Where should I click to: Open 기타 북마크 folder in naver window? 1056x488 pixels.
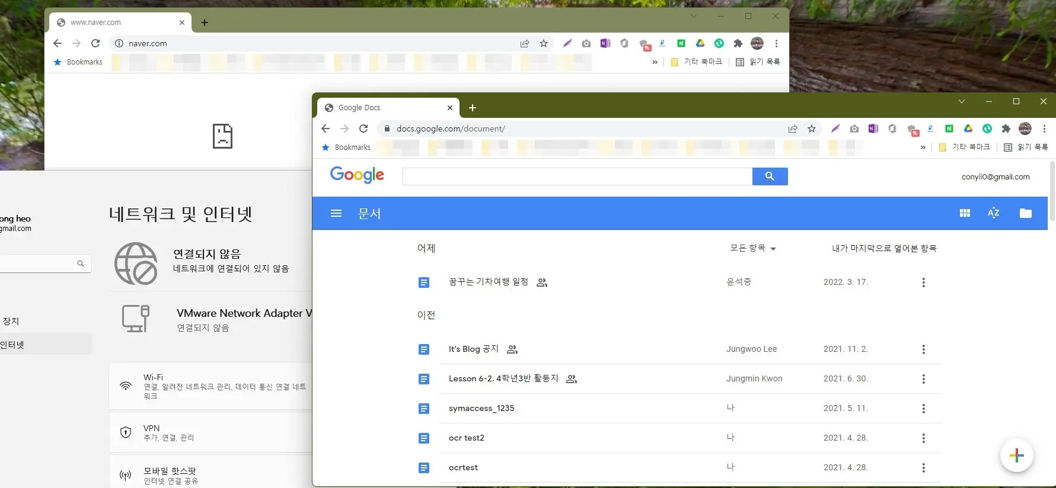tap(697, 62)
